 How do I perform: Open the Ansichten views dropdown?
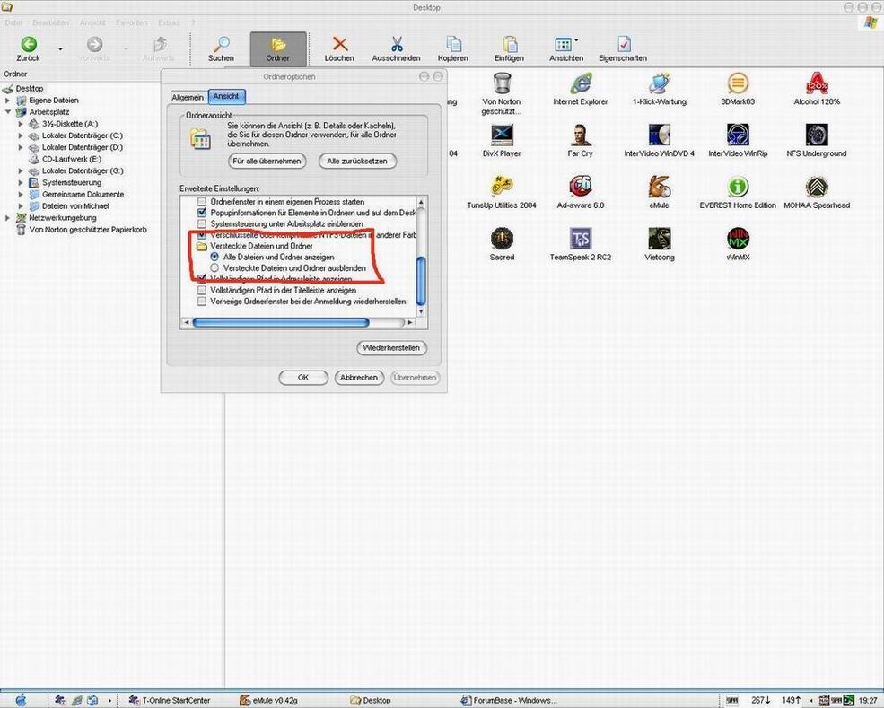[x=576, y=40]
